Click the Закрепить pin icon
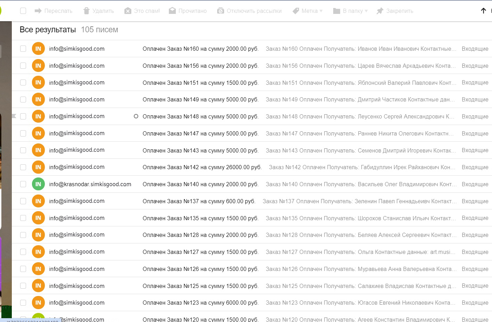 (380, 11)
